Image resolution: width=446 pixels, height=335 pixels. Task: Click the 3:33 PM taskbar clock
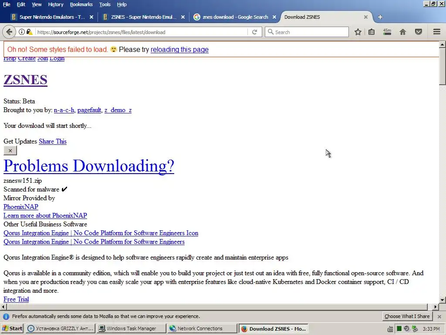point(431,329)
